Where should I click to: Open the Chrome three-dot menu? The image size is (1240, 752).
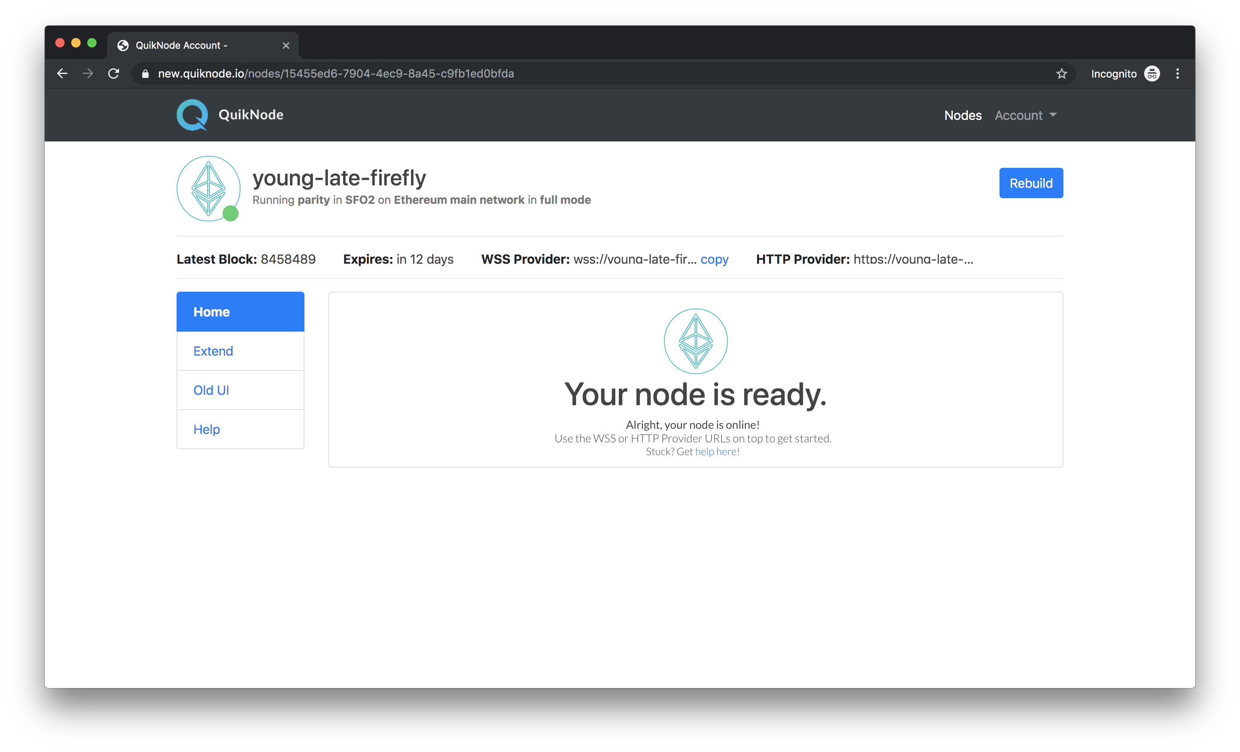[x=1177, y=74]
